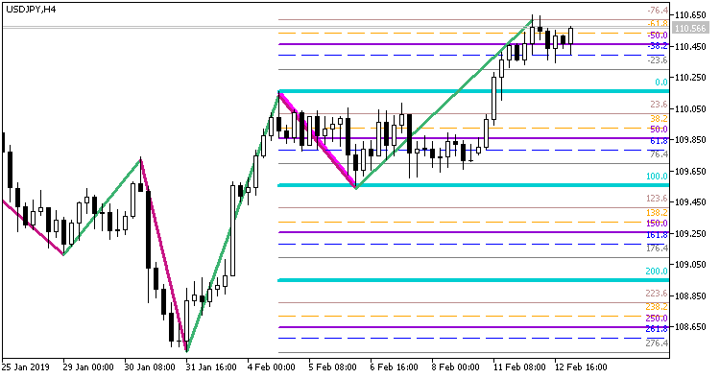Click the 30 Jan 08:00 time label

tap(150, 367)
